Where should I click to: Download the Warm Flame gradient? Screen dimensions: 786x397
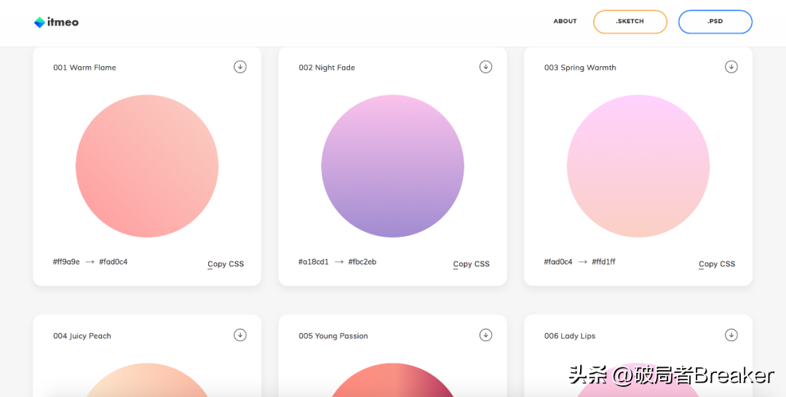pos(240,67)
